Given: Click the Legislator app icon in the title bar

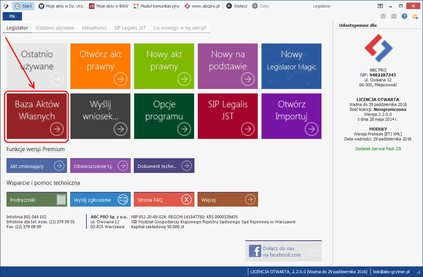Looking at the screenshot, I should pyautogui.click(x=6, y=6).
